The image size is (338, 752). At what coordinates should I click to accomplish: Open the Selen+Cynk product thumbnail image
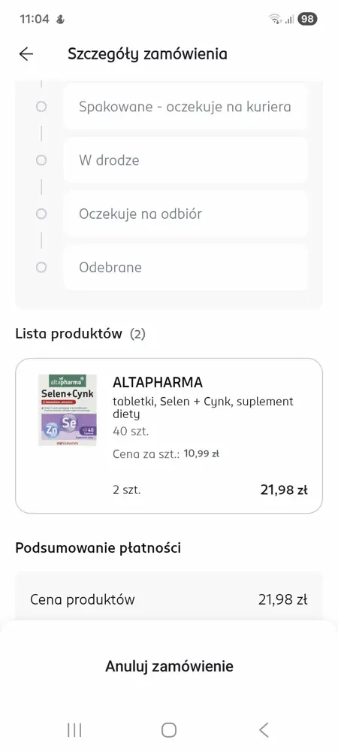coord(68,410)
